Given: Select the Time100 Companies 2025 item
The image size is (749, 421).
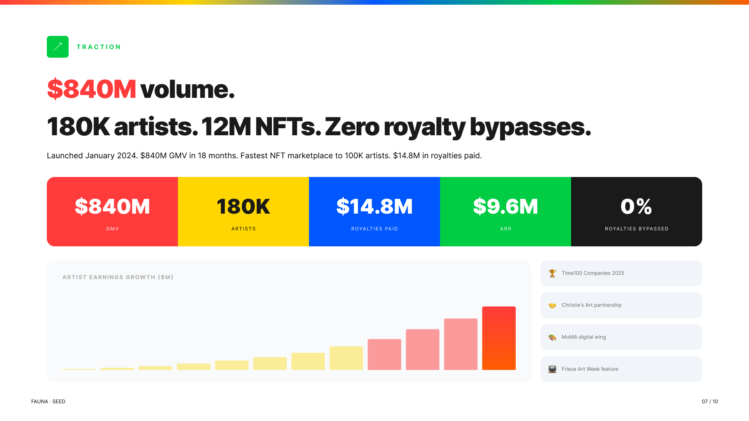Looking at the screenshot, I should tap(621, 273).
